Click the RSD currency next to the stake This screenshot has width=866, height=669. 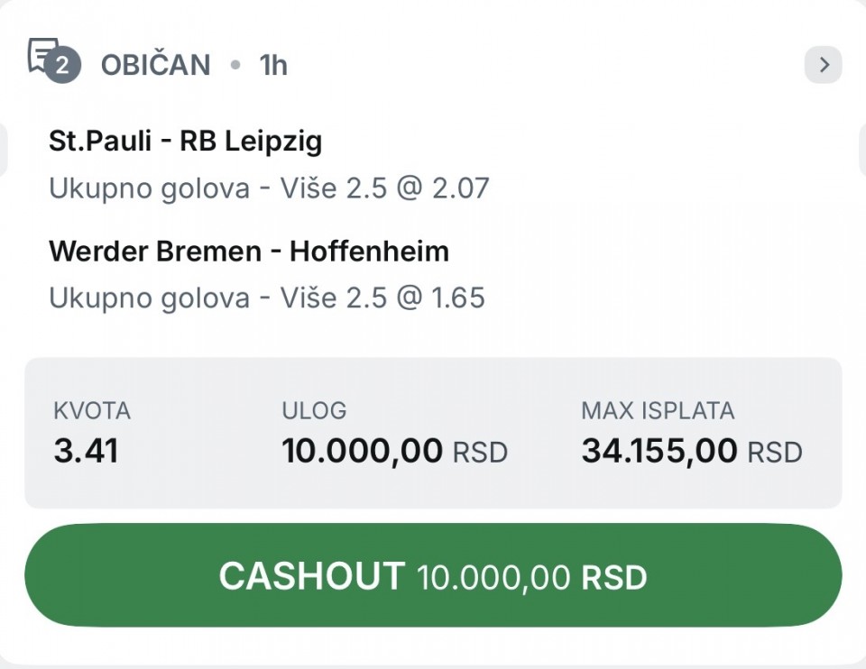point(480,452)
